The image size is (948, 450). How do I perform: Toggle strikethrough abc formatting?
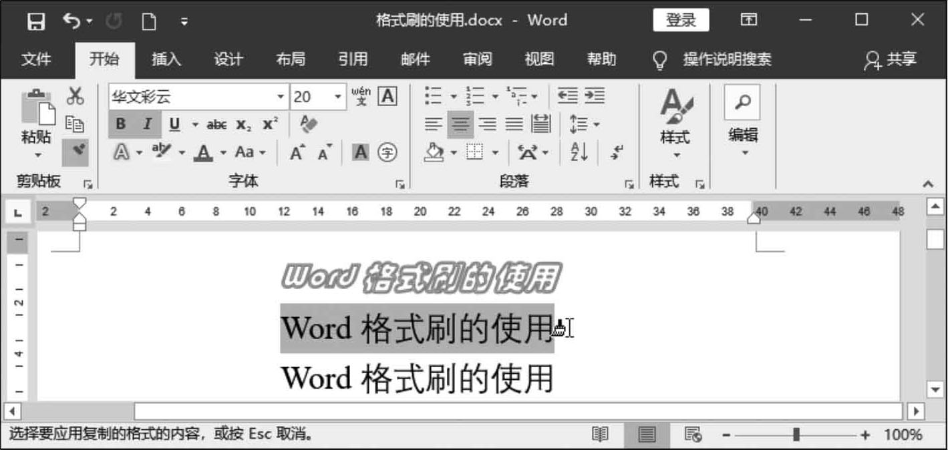coord(217,124)
